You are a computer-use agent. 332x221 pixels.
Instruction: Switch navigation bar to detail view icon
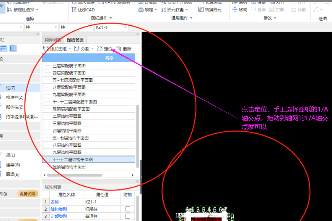13,48
